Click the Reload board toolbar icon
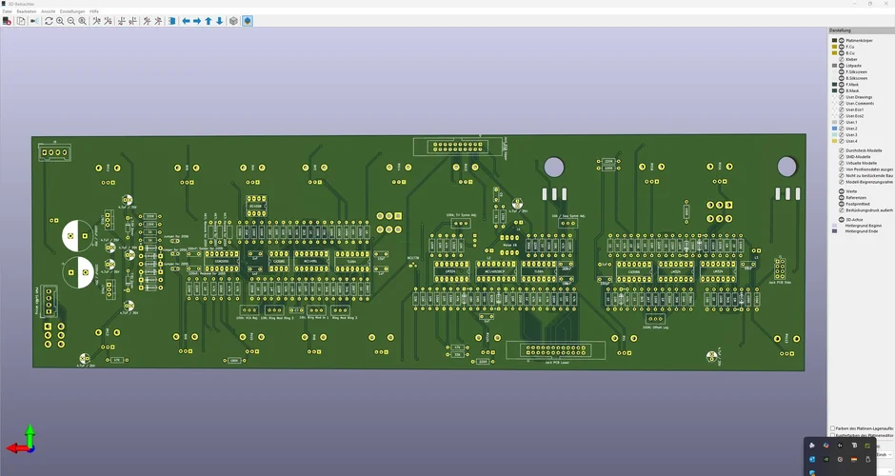This screenshot has height=476, width=895. click(x=7, y=21)
